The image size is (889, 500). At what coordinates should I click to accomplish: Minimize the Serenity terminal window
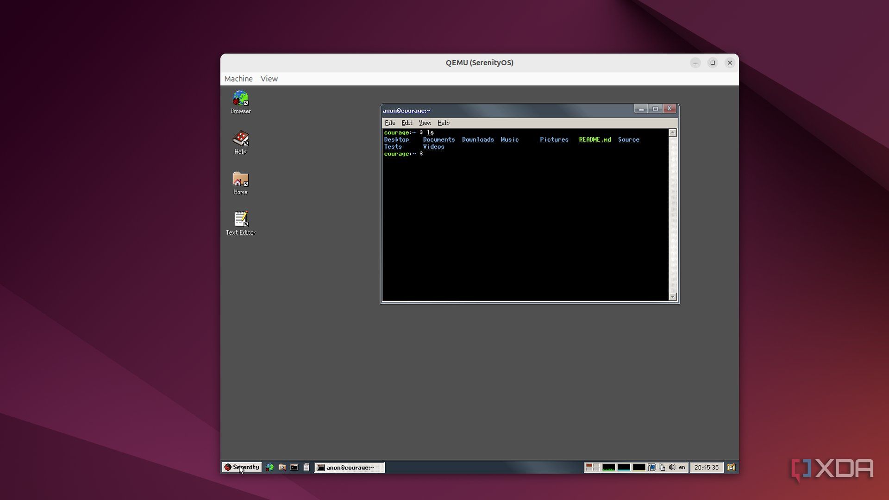point(641,109)
